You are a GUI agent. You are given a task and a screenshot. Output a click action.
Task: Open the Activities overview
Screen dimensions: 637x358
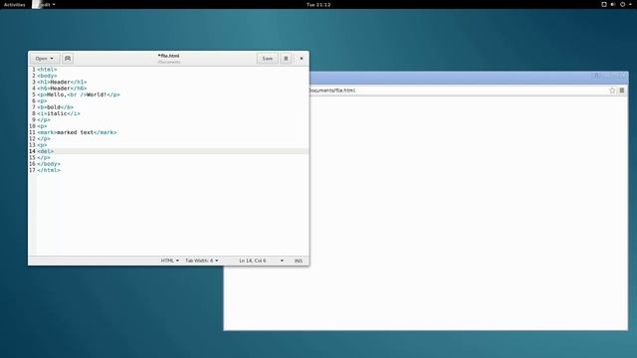[x=14, y=4]
